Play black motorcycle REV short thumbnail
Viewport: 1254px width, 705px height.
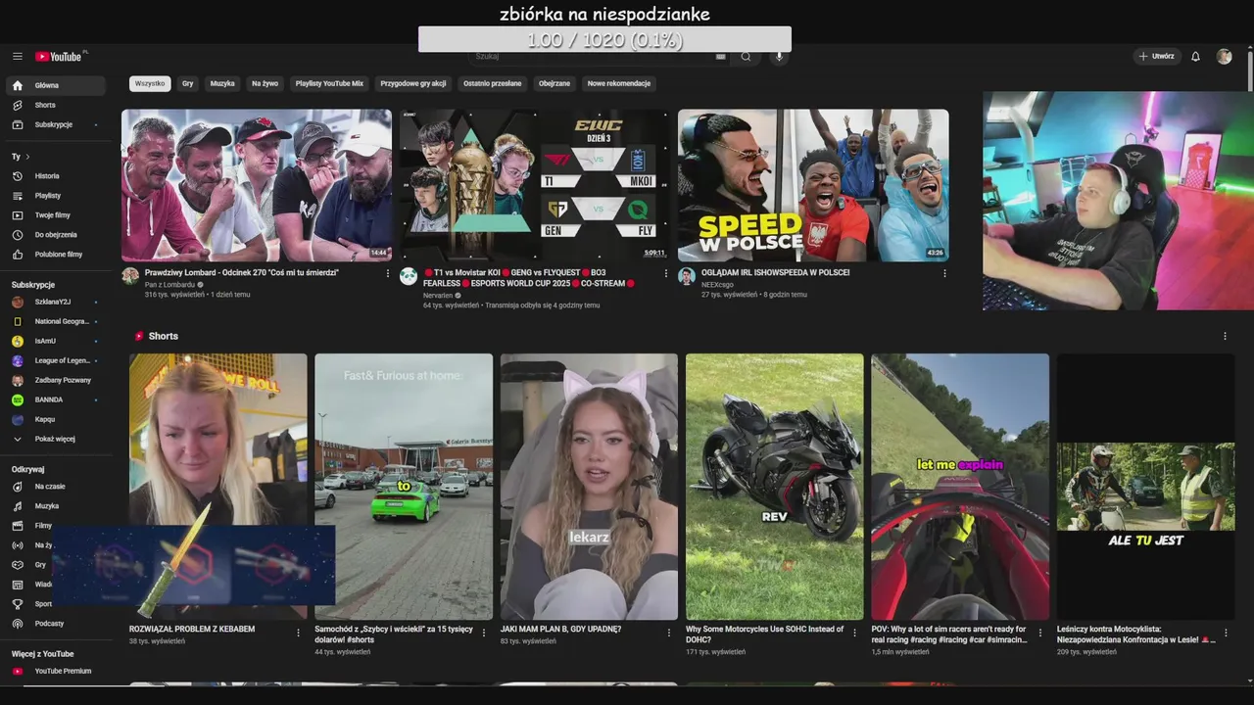(x=775, y=487)
